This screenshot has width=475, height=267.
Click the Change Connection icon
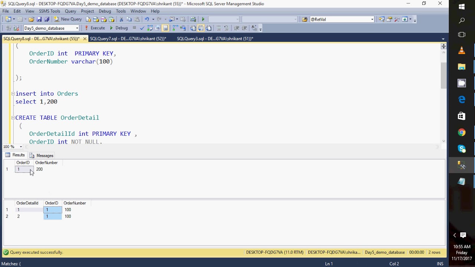tap(16, 28)
